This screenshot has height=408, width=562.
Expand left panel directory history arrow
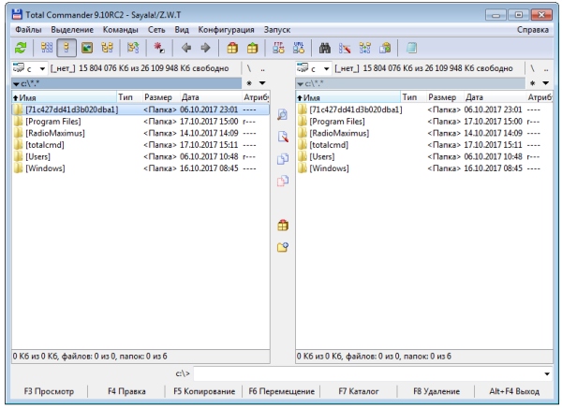point(261,83)
